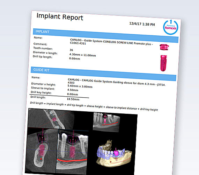
Task: Click tooth number value "36"
Action: click(x=71, y=50)
